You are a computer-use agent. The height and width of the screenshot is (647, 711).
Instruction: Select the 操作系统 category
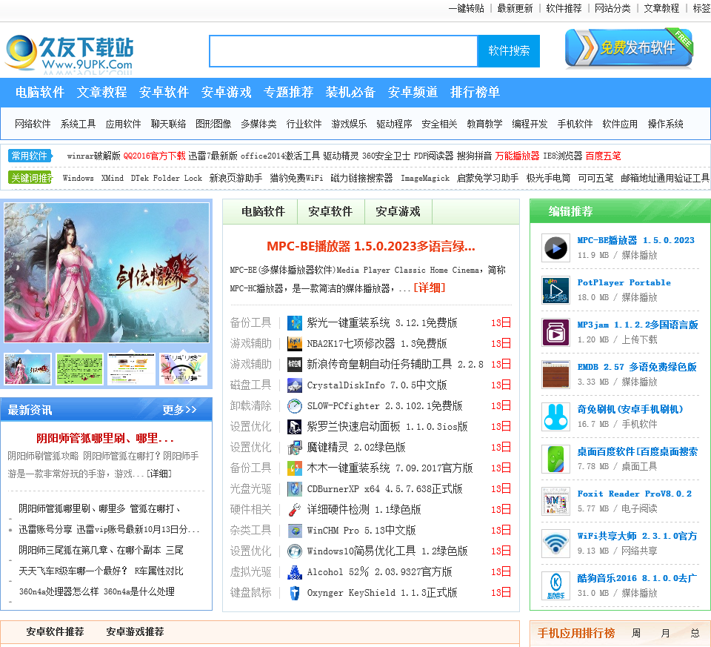(x=665, y=124)
